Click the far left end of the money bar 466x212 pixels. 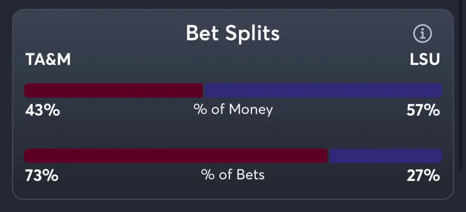[x=26, y=91]
